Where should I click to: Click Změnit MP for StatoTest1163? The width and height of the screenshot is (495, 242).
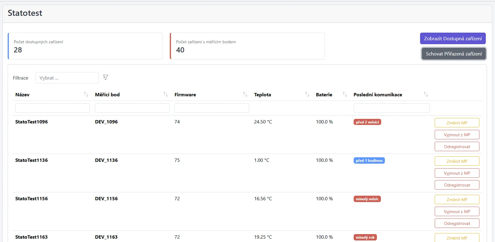457,238
